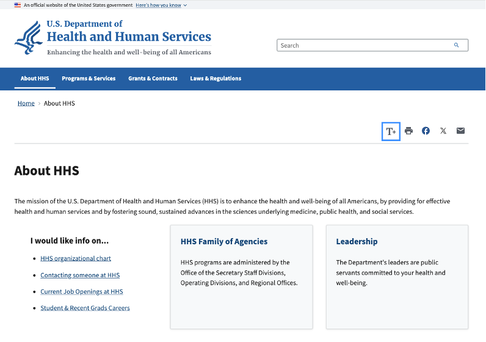Click the "About HHS" page heading
Screen dimensions: 486x342
pyautogui.click(x=47, y=171)
